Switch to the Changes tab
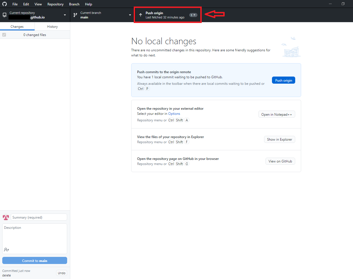Image resolution: width=353 pixels, height=279 pixels. (x=17, y=26)
